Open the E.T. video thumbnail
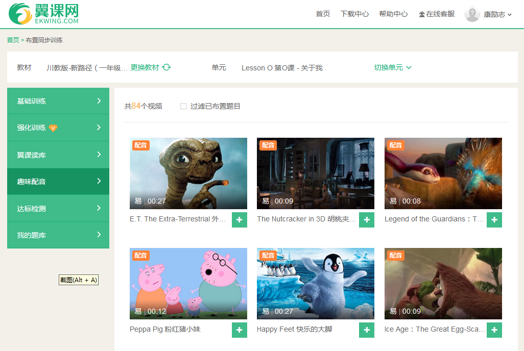The width and height of the screenshot is (524, 351). 188,173
